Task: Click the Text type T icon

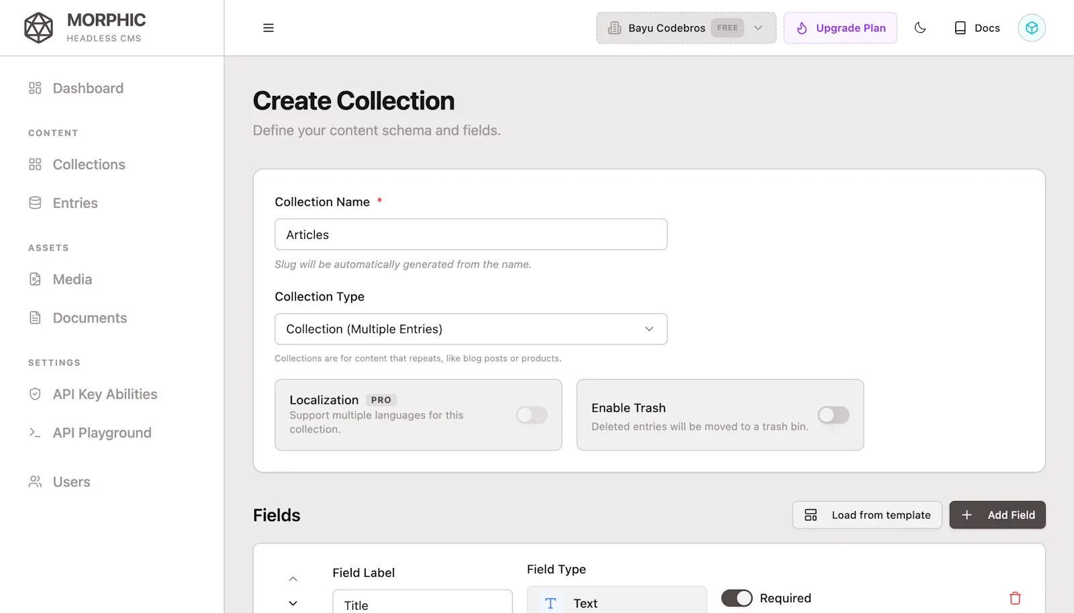Action: tap(550, 603)
